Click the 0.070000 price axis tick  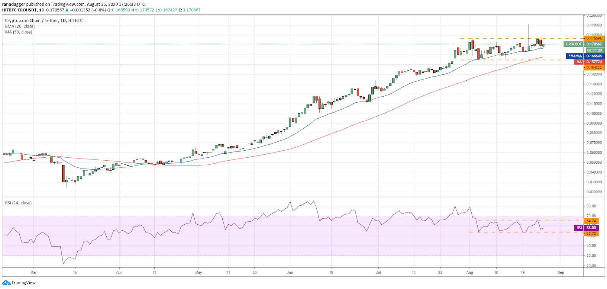594,143
